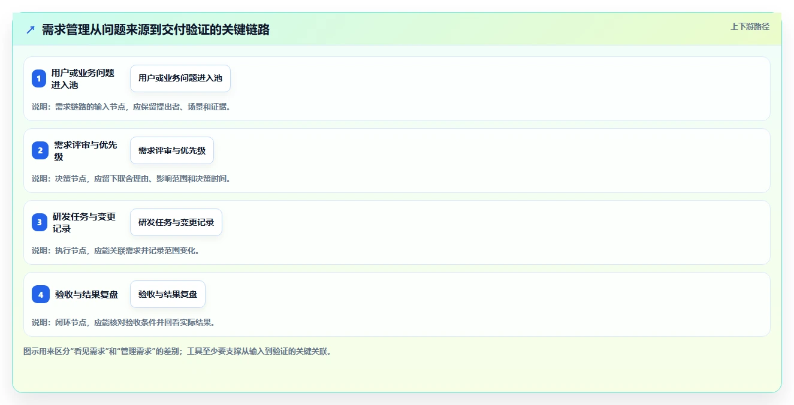Click the step 3 number badge
794x405 pixels.
tap(40, 222)
